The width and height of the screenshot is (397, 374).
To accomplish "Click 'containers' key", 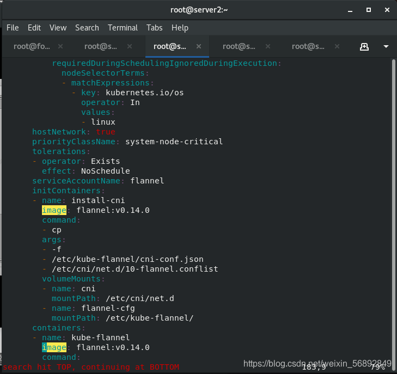I will [57, 328].
